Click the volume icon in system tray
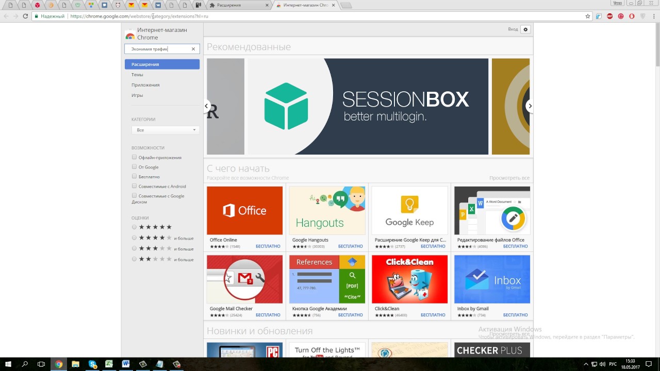The width and height of the screenshot is (660, 371). [x=602, y=364]
